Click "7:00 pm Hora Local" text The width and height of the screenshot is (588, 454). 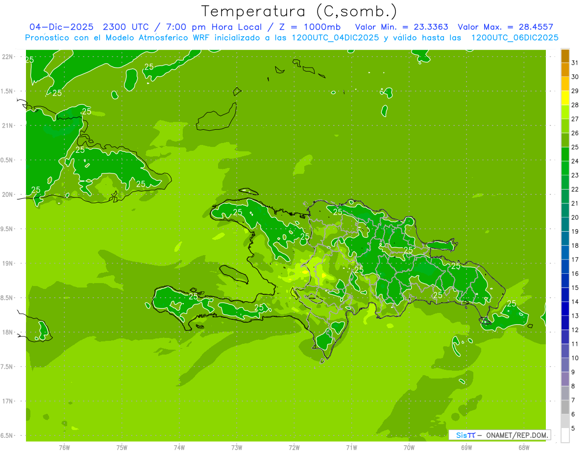[x=213, y=27]
